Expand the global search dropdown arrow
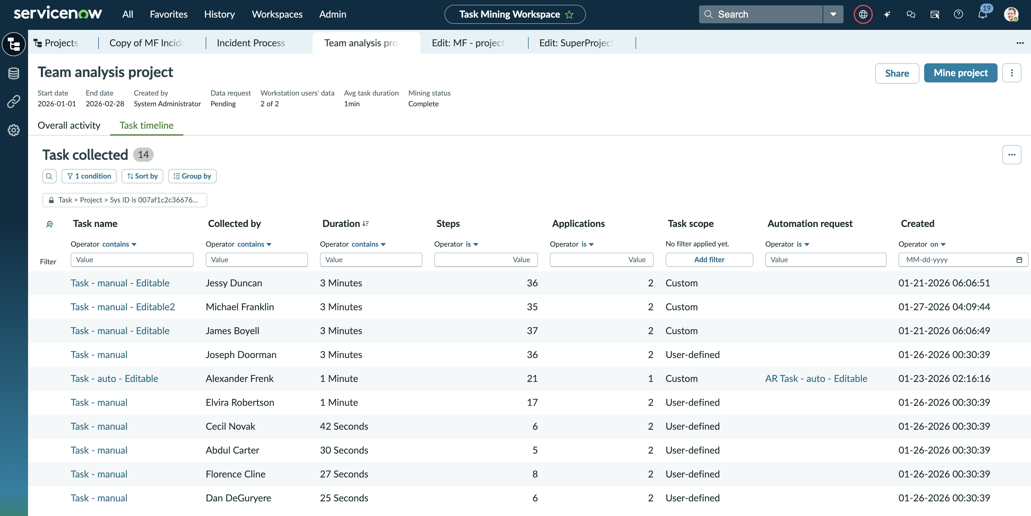 tap(833, 14)
